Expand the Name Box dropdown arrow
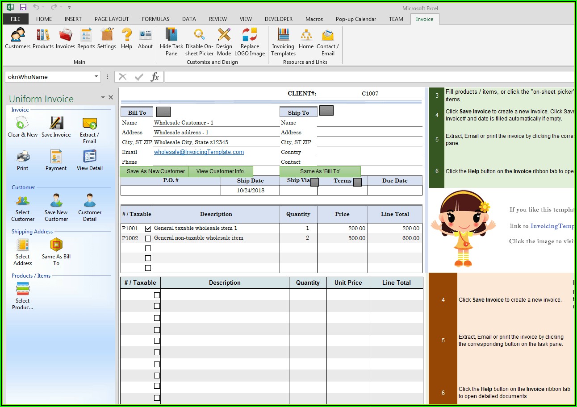This screenshot has width=577, height=407. 96,77
